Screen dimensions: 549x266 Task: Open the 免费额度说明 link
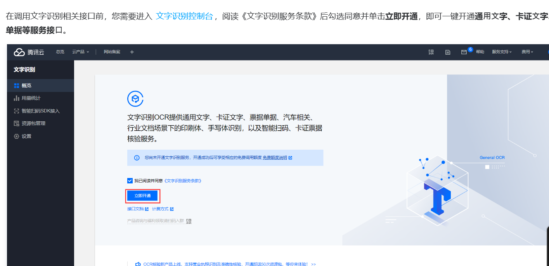(x=275, y=158)
